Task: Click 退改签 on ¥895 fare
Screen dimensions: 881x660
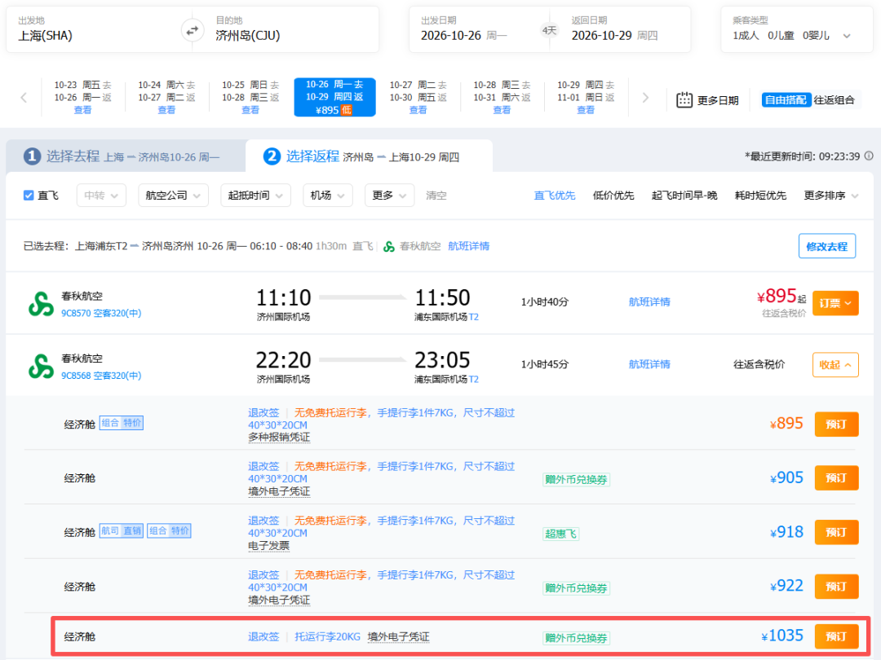Action: coord(263,412)
